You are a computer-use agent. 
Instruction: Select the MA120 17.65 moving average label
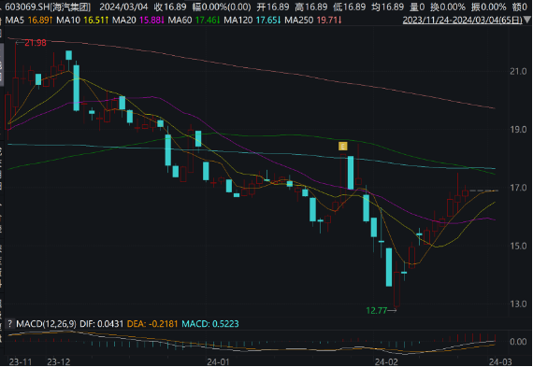[252, 21]
